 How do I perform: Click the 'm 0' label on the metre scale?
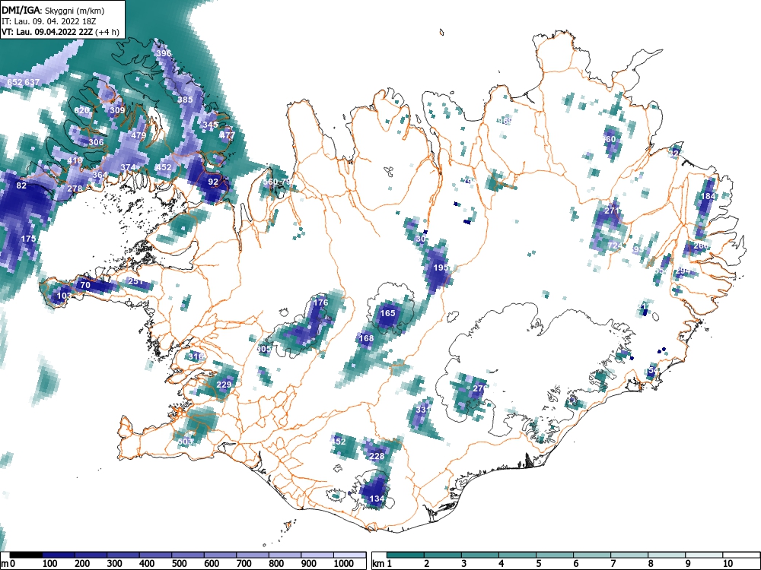pos(8,564)
